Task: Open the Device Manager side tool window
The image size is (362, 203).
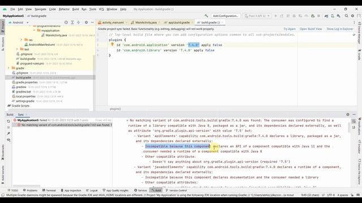Action: 360,33
